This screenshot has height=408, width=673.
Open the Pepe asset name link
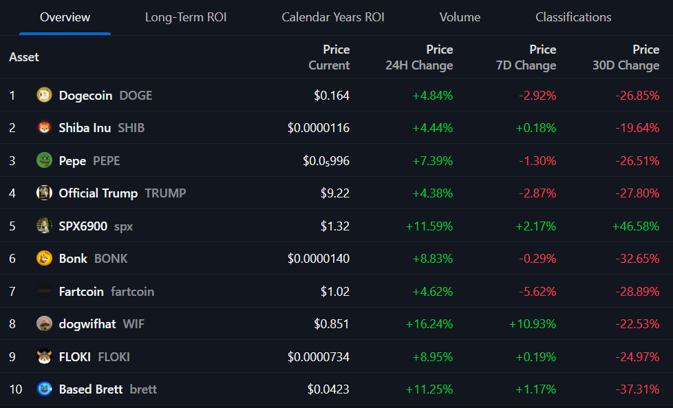(x=72, y=161)
